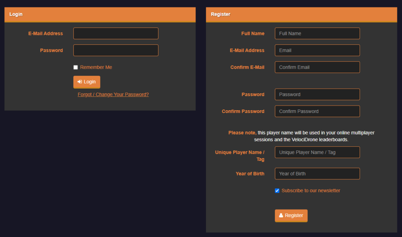The image size is (402, 237).
Task: Click the orange Login button
Action: point(87,82)
